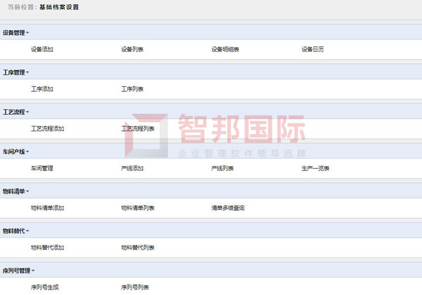Open 清单多维查询 search page
The height and width of the screenshot is (295, 422).
(x=227, y=208)
